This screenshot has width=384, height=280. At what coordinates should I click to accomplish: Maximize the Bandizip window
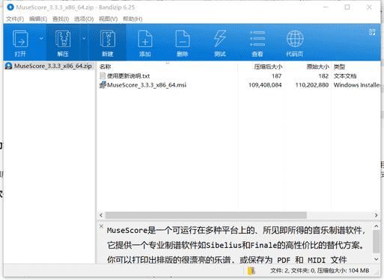(347, 7)
